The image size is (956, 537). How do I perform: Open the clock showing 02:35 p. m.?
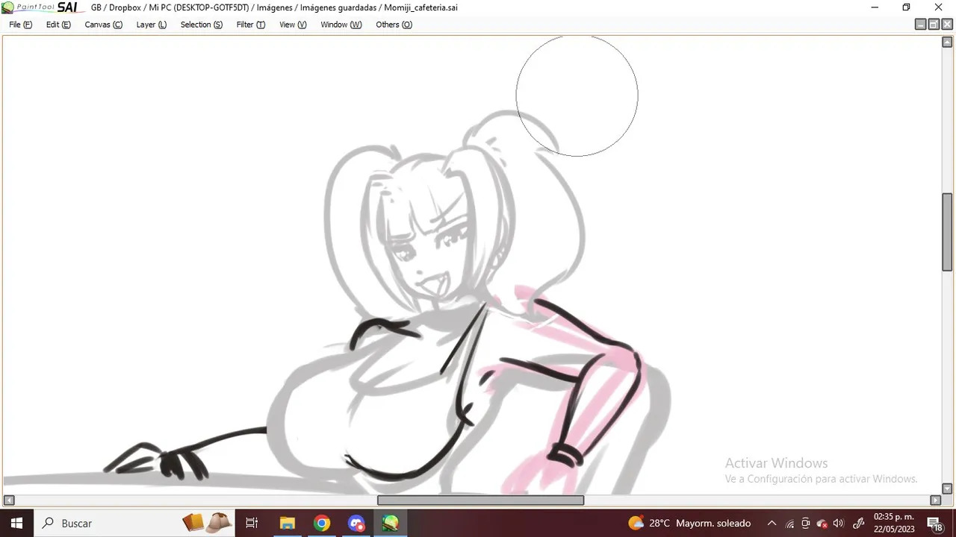pos(893,523)
